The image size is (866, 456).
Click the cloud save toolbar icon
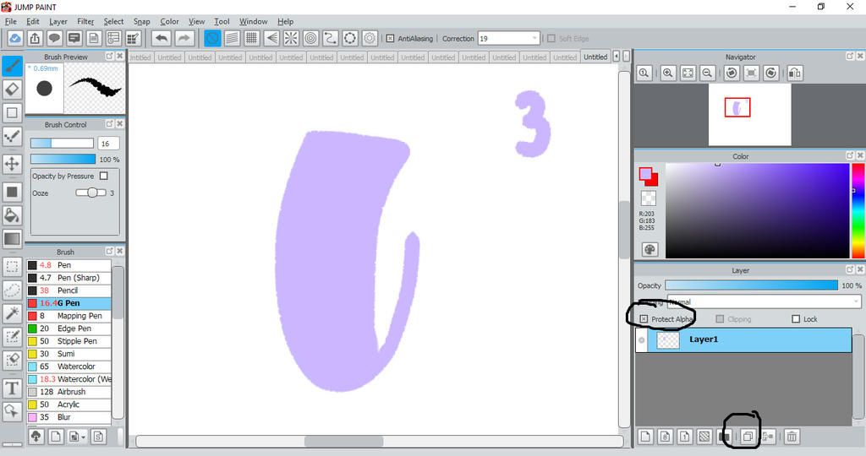tap(15, 38)
